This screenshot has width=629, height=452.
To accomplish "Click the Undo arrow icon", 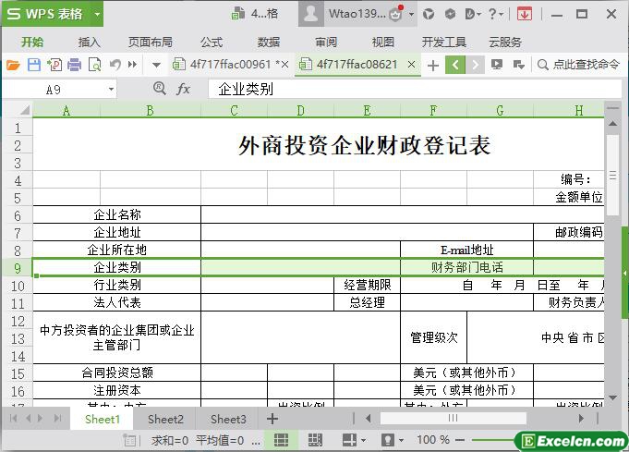I will pos(115,65).
